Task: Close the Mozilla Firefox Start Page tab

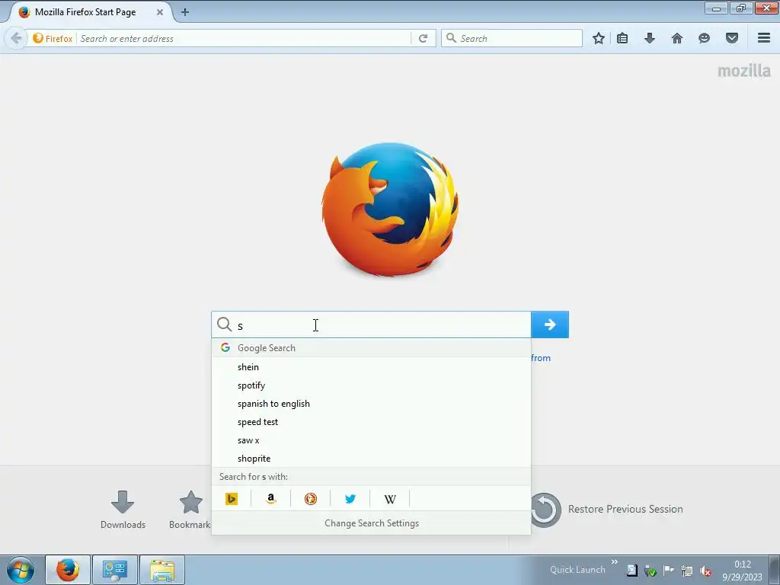Action: click(160, 12)
